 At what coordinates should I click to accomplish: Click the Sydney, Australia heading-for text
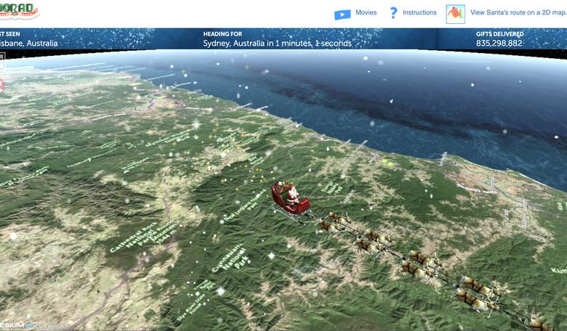pos(277,44)
